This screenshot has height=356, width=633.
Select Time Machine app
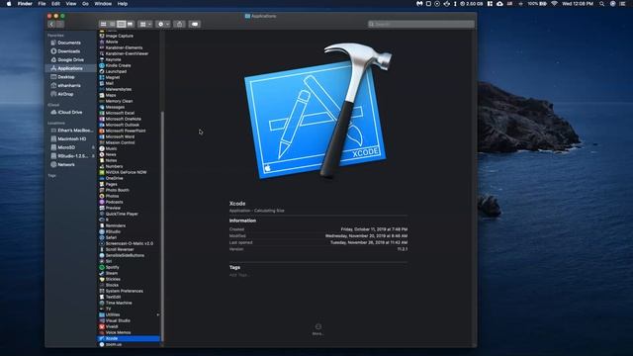pyautogui.click(x=119, y=303)
